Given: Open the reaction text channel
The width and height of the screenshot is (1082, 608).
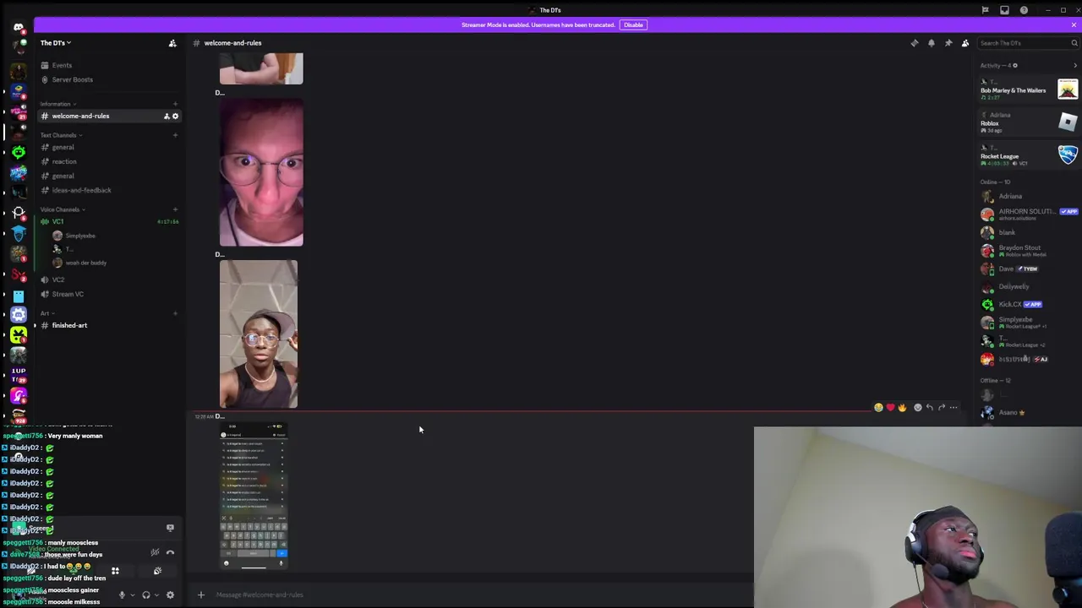Looking at the screenshot, I should click(x=108, y=161).
